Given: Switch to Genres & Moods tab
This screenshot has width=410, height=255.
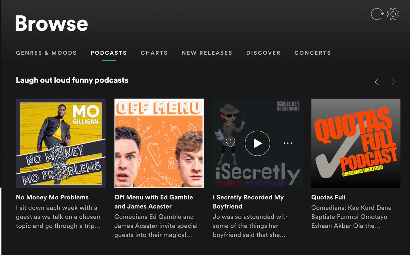Looking at the screenshot, I should click(46, 53).
